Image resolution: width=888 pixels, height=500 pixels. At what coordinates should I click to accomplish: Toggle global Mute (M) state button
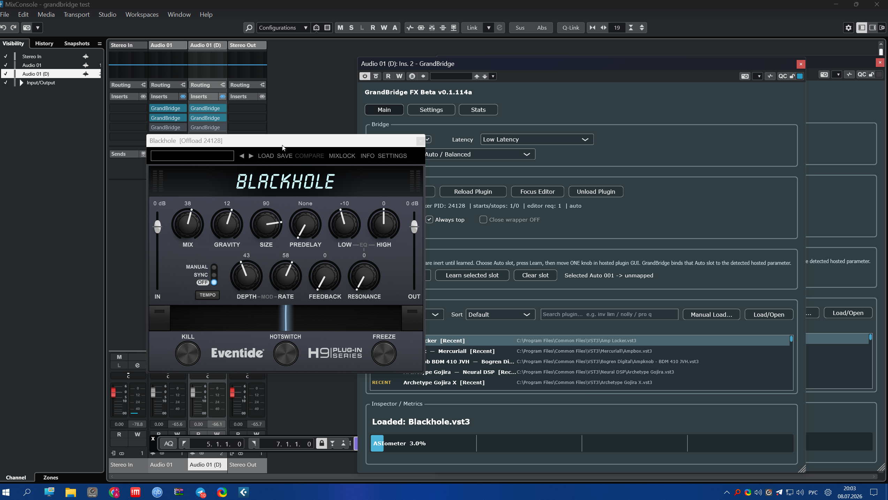340,28
